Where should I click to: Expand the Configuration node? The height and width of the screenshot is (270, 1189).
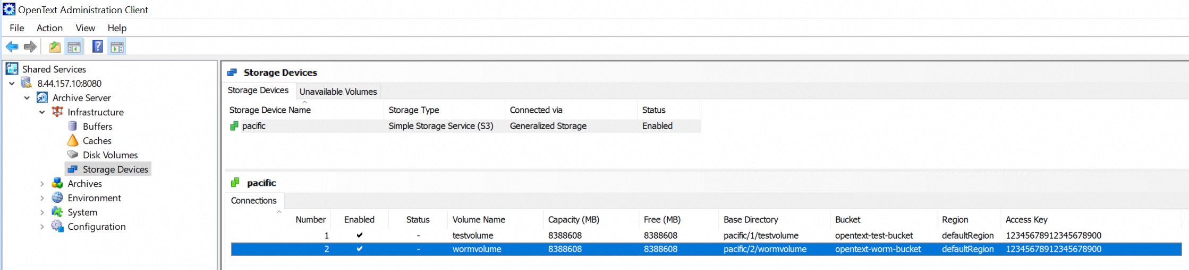[42, 227]
